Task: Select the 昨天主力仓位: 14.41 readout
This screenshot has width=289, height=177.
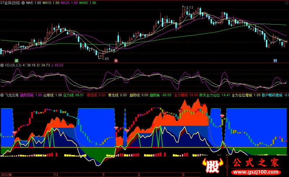Action: coord(215,95)
